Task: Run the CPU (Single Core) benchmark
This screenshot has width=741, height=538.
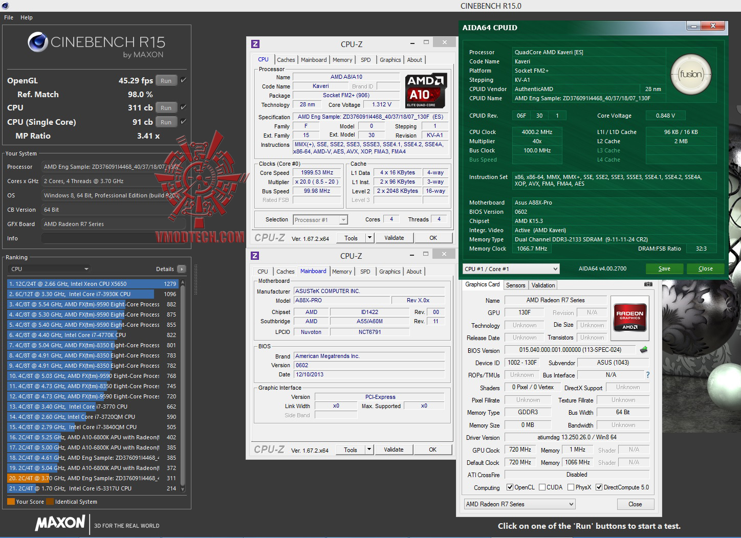Action: (166, 122)
